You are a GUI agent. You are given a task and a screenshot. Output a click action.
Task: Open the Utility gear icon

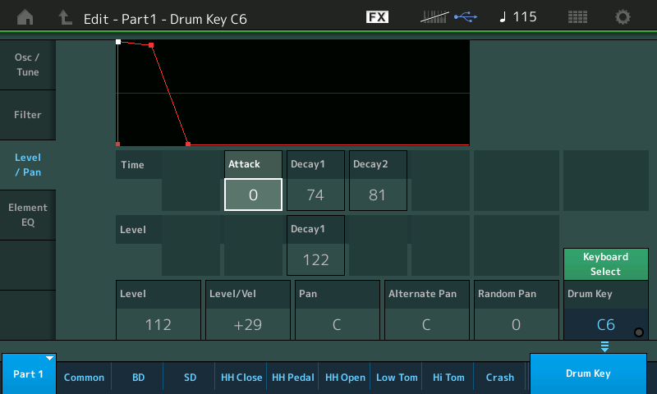coord(623,17)
